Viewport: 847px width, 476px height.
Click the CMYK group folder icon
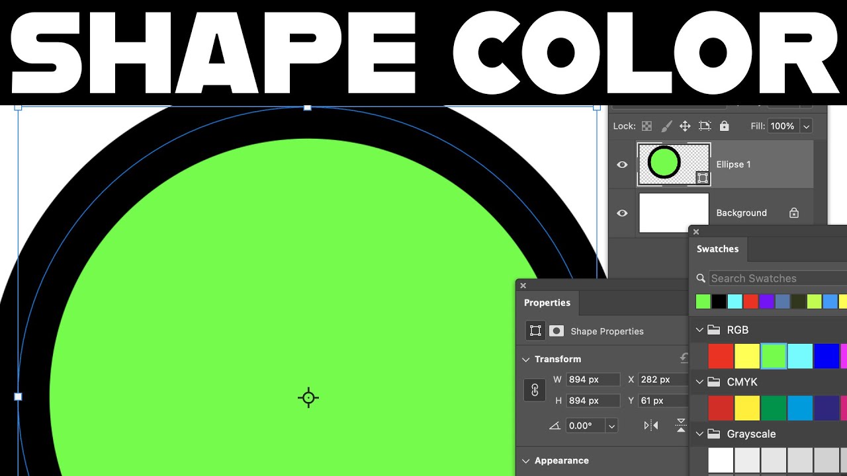coord(713,381)
